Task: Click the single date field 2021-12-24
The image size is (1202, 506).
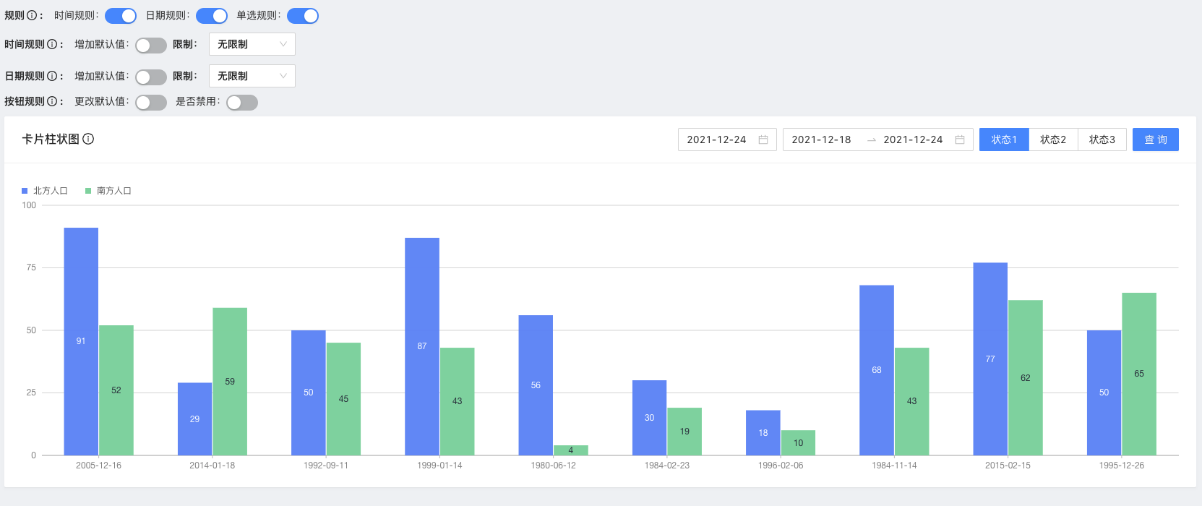Action: click(727, 140)
